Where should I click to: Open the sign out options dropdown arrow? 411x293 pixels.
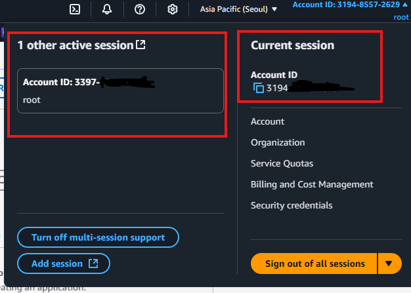point(389,264)
